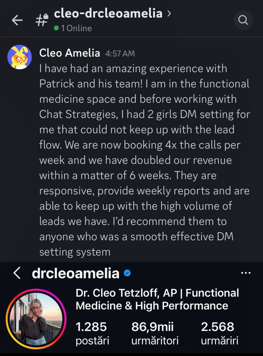Image resolution: width=263 pixels, height=356 pixels.
Task: Tap Cleo Amelia's bunny avatar
Action: (x=19, y=57)
